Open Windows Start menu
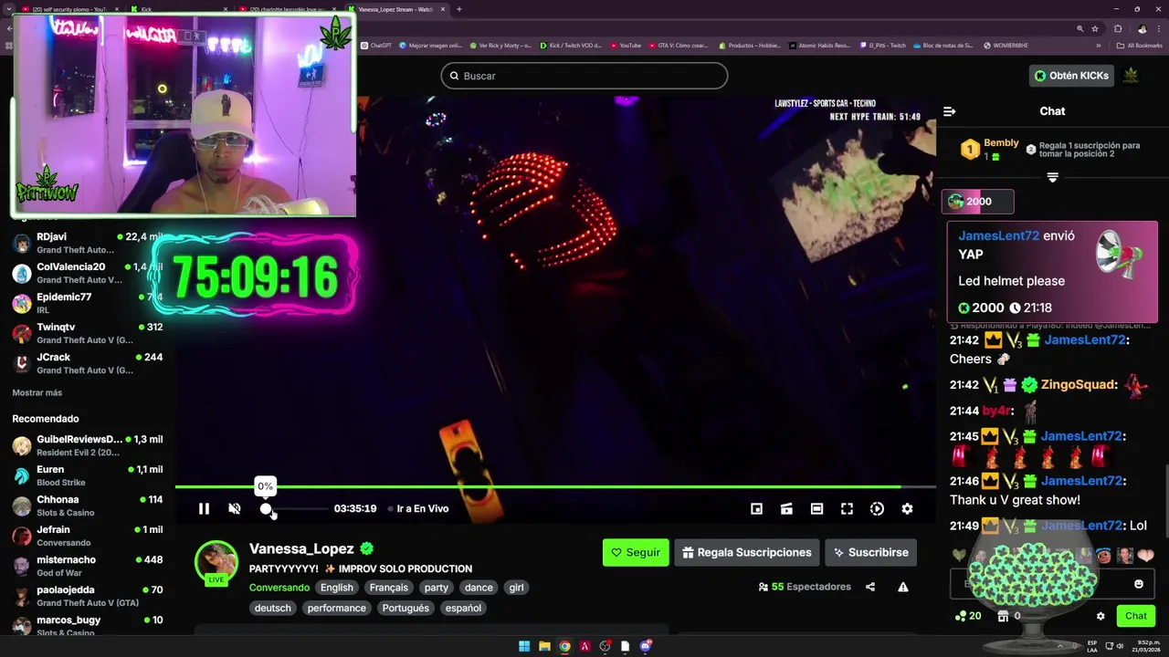The width and height of the screenshot is (1169, 657). click(x=524, y=646)
